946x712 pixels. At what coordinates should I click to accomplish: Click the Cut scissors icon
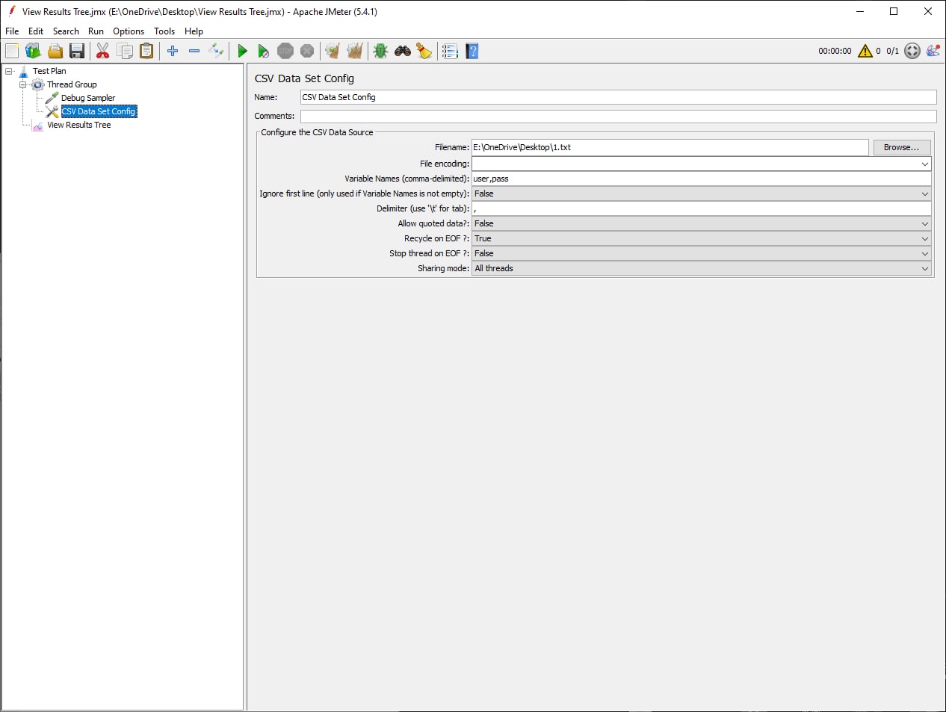coord(102,51)
